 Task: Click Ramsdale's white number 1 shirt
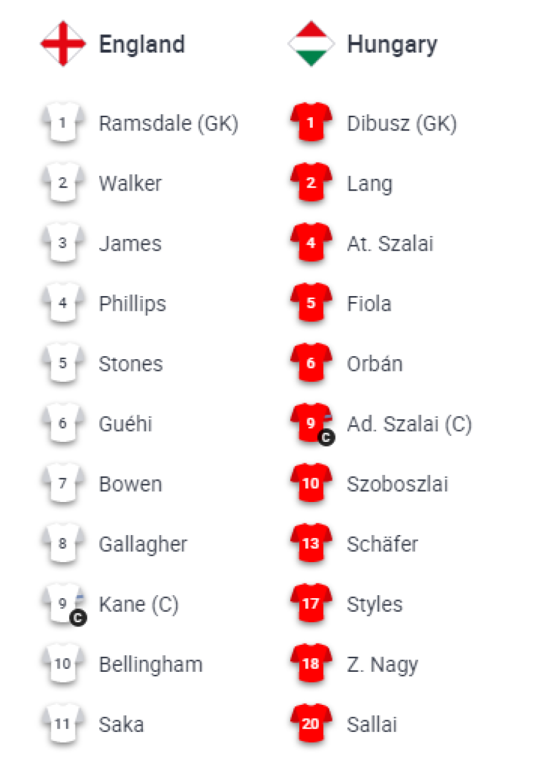(63, 123)
